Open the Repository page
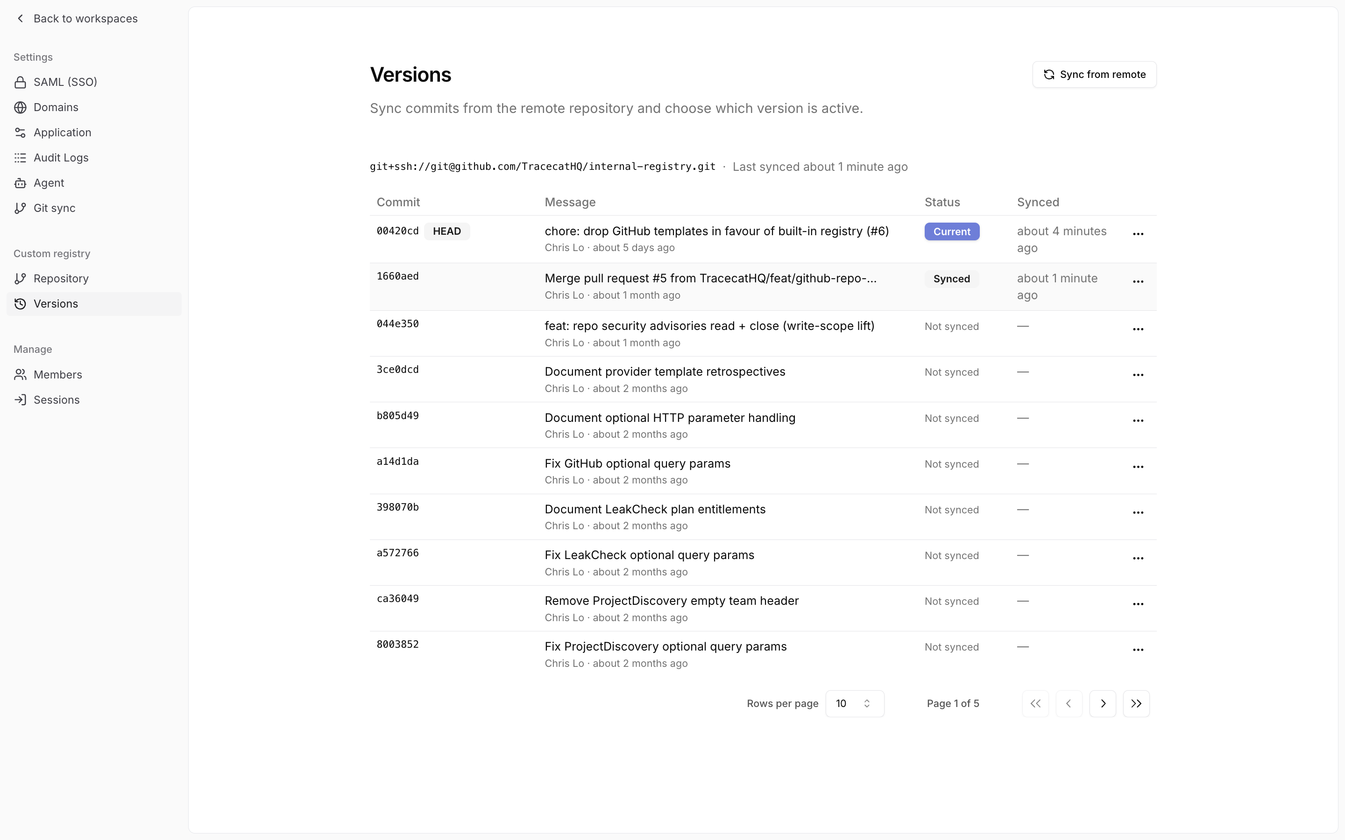This screenshot has width=1345, height=840. pyautogui.click(x=94, y=278)
